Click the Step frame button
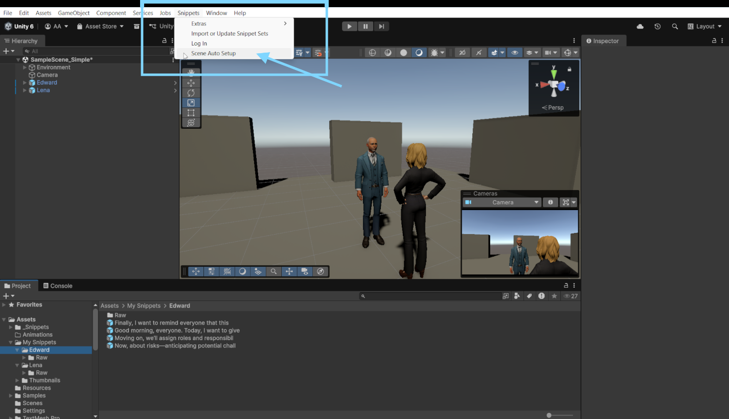Viewport: 729px width, 419px height. tap(381, 27)
